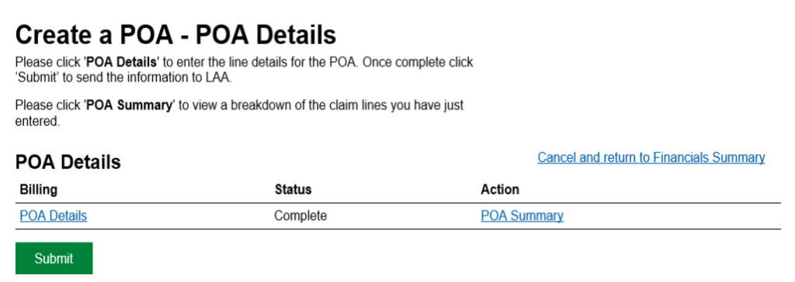Click the Billing column header
Screen dimensions: 795x282
(x=39, y=190)
